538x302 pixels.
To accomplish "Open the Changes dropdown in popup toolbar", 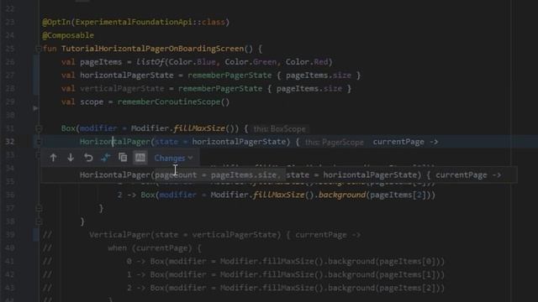I will coord(173,158).
